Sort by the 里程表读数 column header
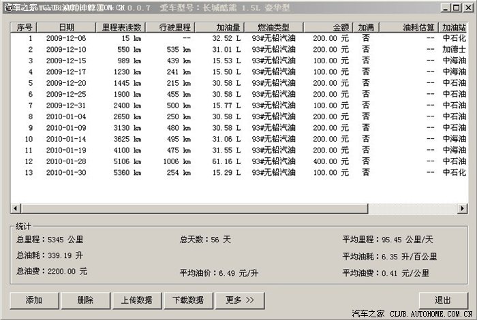 click(121, 27)
